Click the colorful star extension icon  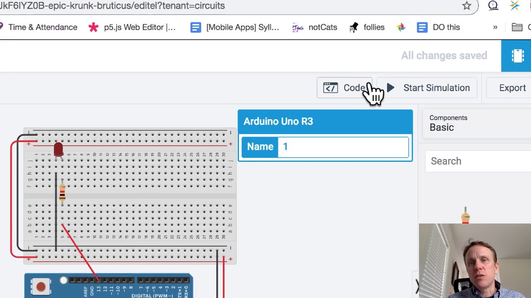pos(515,5)
